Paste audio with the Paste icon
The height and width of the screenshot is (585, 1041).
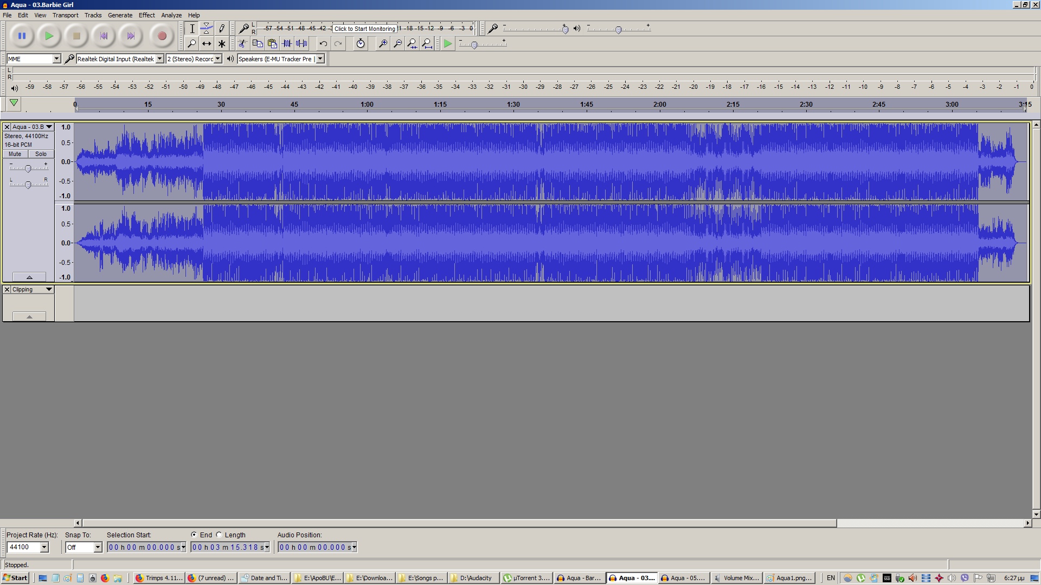coord(272,43)
